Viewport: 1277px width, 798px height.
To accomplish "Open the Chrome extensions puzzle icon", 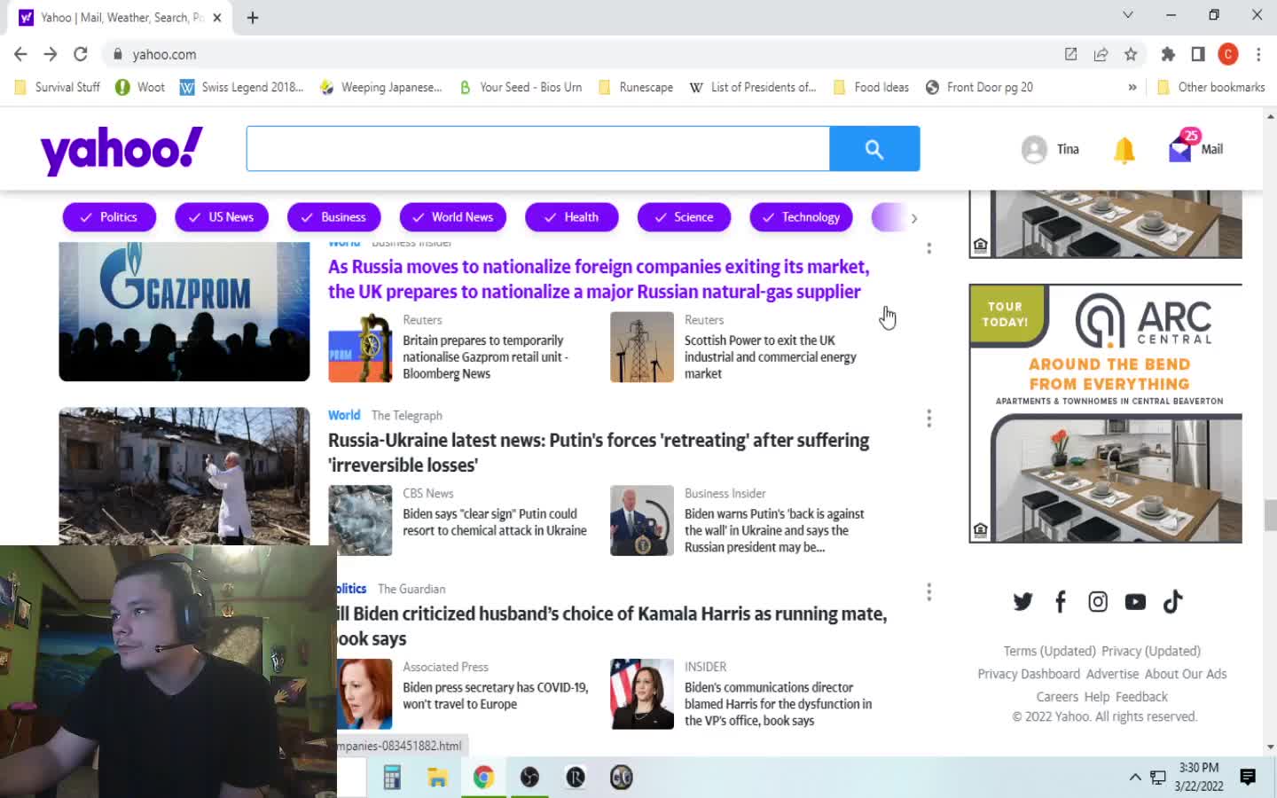I will point(1168,54).
